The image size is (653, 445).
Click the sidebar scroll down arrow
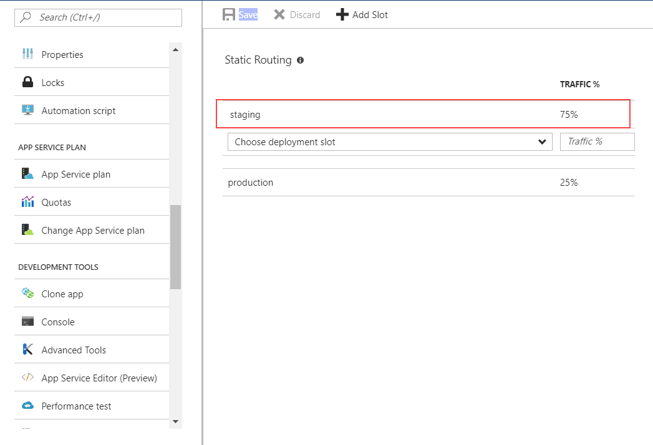coord(175,421)
